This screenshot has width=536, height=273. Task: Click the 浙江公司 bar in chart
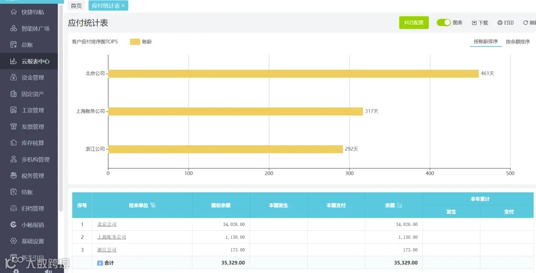point(226,149)
